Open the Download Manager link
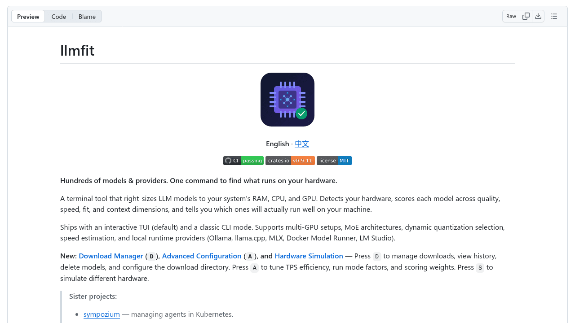Screen dimensions: 575x323 click(111, 256)
